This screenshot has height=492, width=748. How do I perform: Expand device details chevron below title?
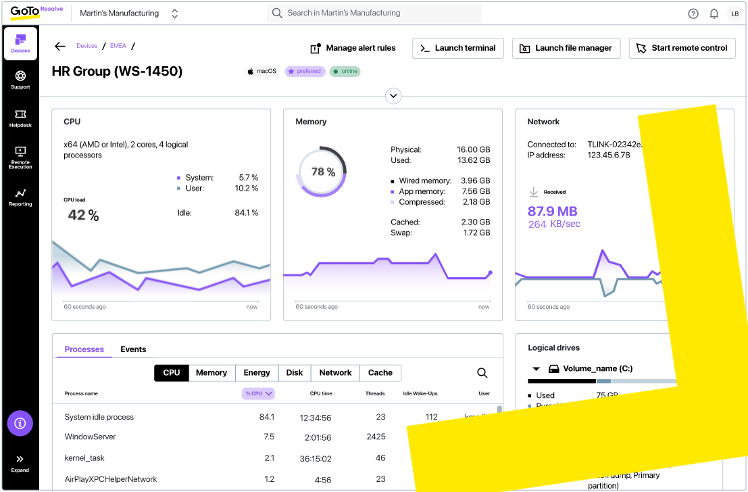393,96
